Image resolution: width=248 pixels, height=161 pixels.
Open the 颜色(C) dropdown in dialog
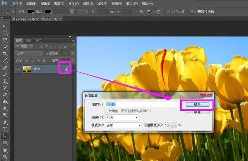pyautogui.click(x=122, y=117)
